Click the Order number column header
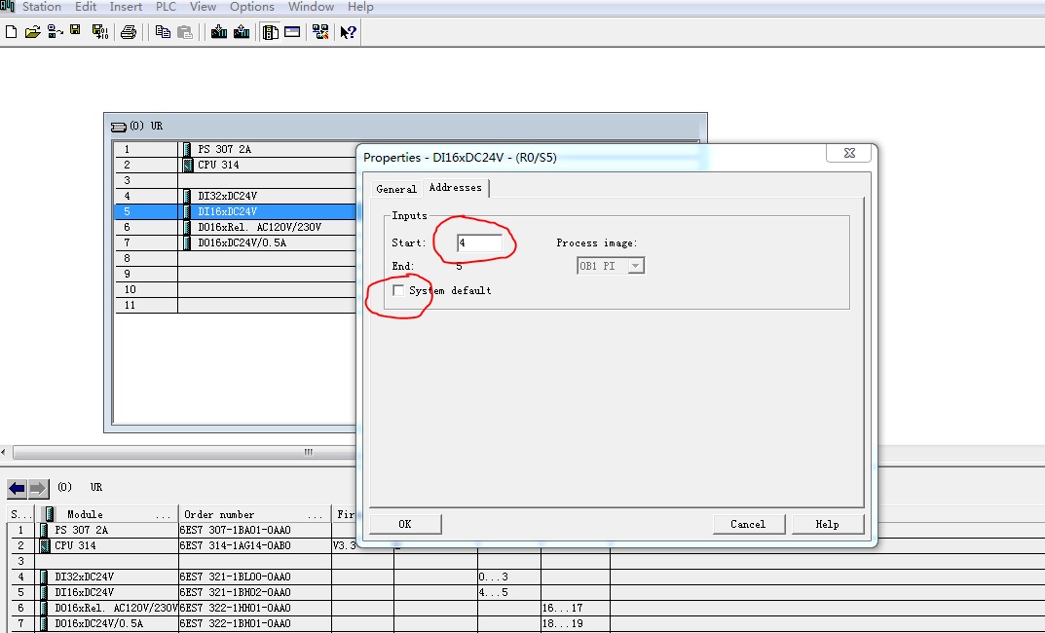 pyautogui.click(x=254, y=514)
